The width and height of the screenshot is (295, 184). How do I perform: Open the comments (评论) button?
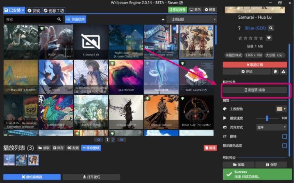pyautogui.click(x=247, y=72)
